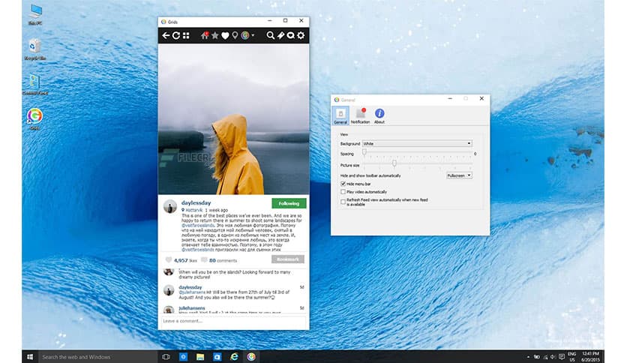Refresh the feed using the reload icon

coord(175,35)
